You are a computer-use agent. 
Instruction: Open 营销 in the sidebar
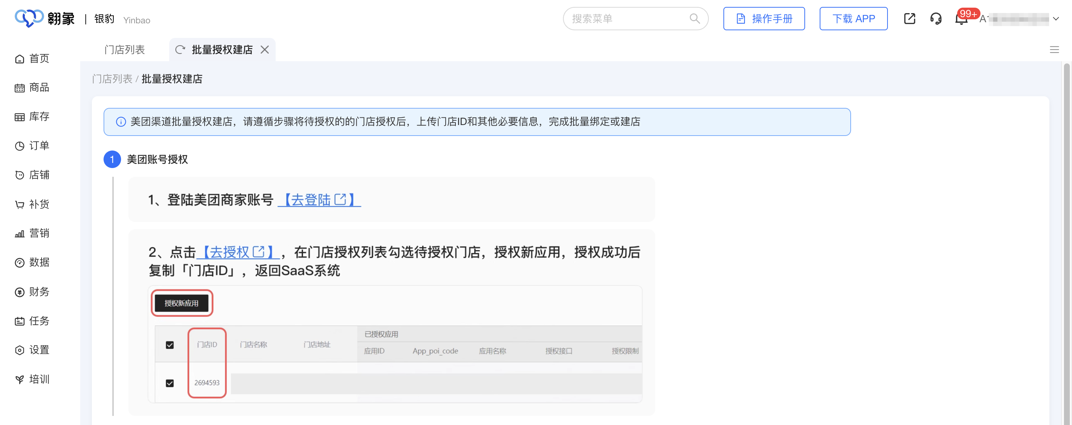32,233
